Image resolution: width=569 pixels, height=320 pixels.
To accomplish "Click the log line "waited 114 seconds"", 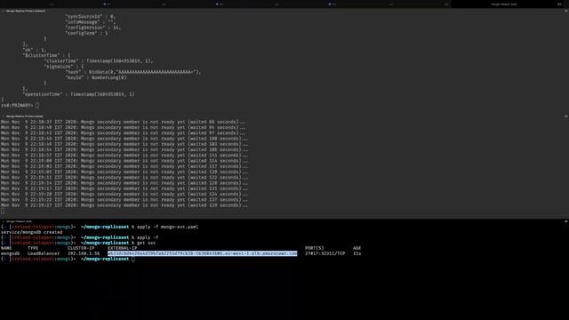I will (x=124, y=161).
